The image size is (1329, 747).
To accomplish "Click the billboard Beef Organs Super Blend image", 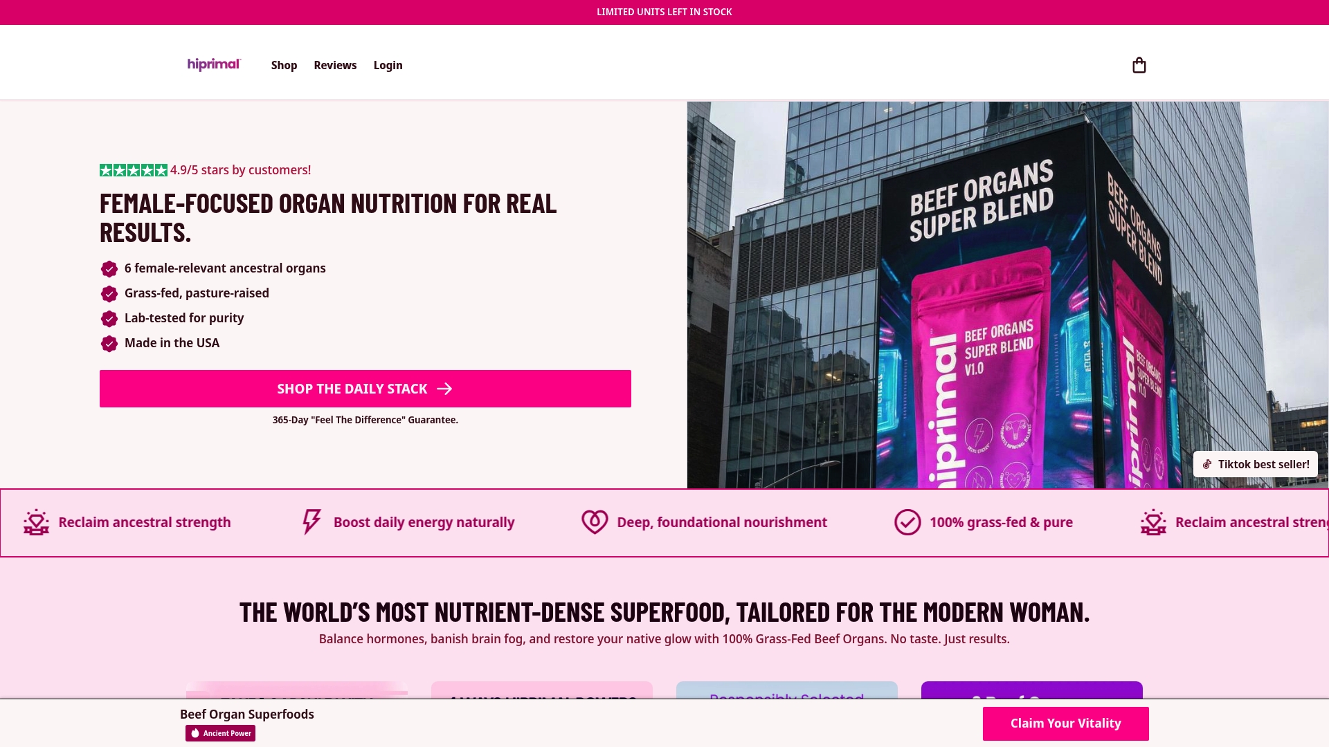I will point(1008,295).
